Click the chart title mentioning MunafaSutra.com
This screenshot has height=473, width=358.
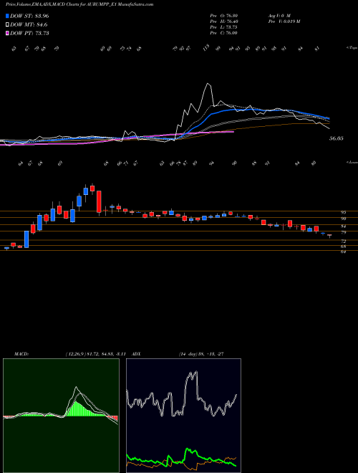pos(79,4)
